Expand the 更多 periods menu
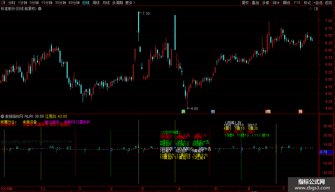 [130, 3]
